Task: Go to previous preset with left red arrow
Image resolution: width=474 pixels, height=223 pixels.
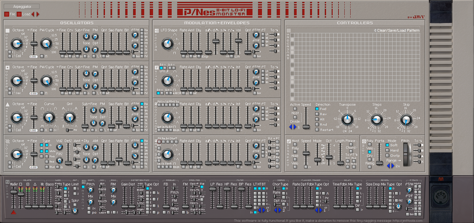Action: [33, 14]
